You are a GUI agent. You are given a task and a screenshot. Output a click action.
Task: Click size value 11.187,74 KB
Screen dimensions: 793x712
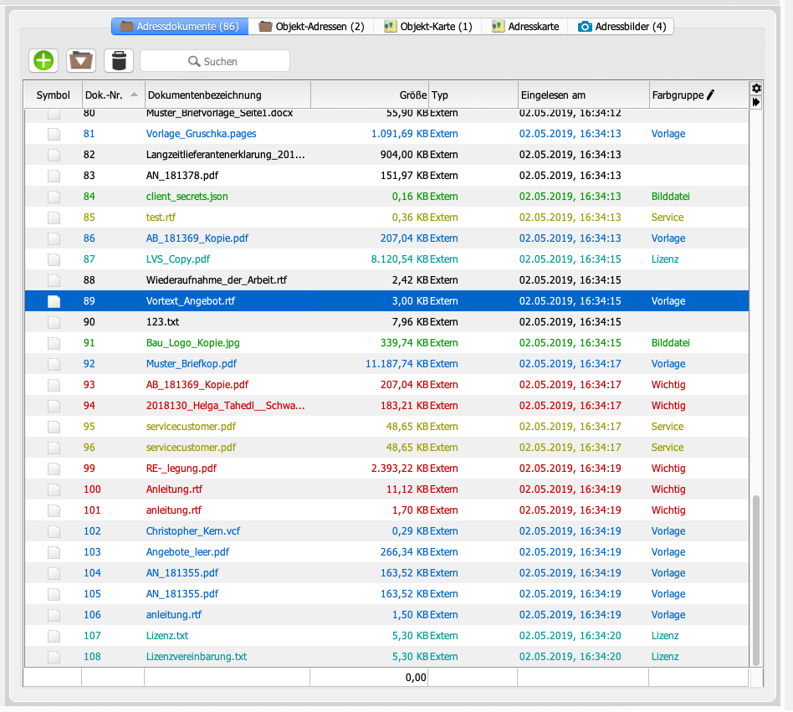coord(397,364)
